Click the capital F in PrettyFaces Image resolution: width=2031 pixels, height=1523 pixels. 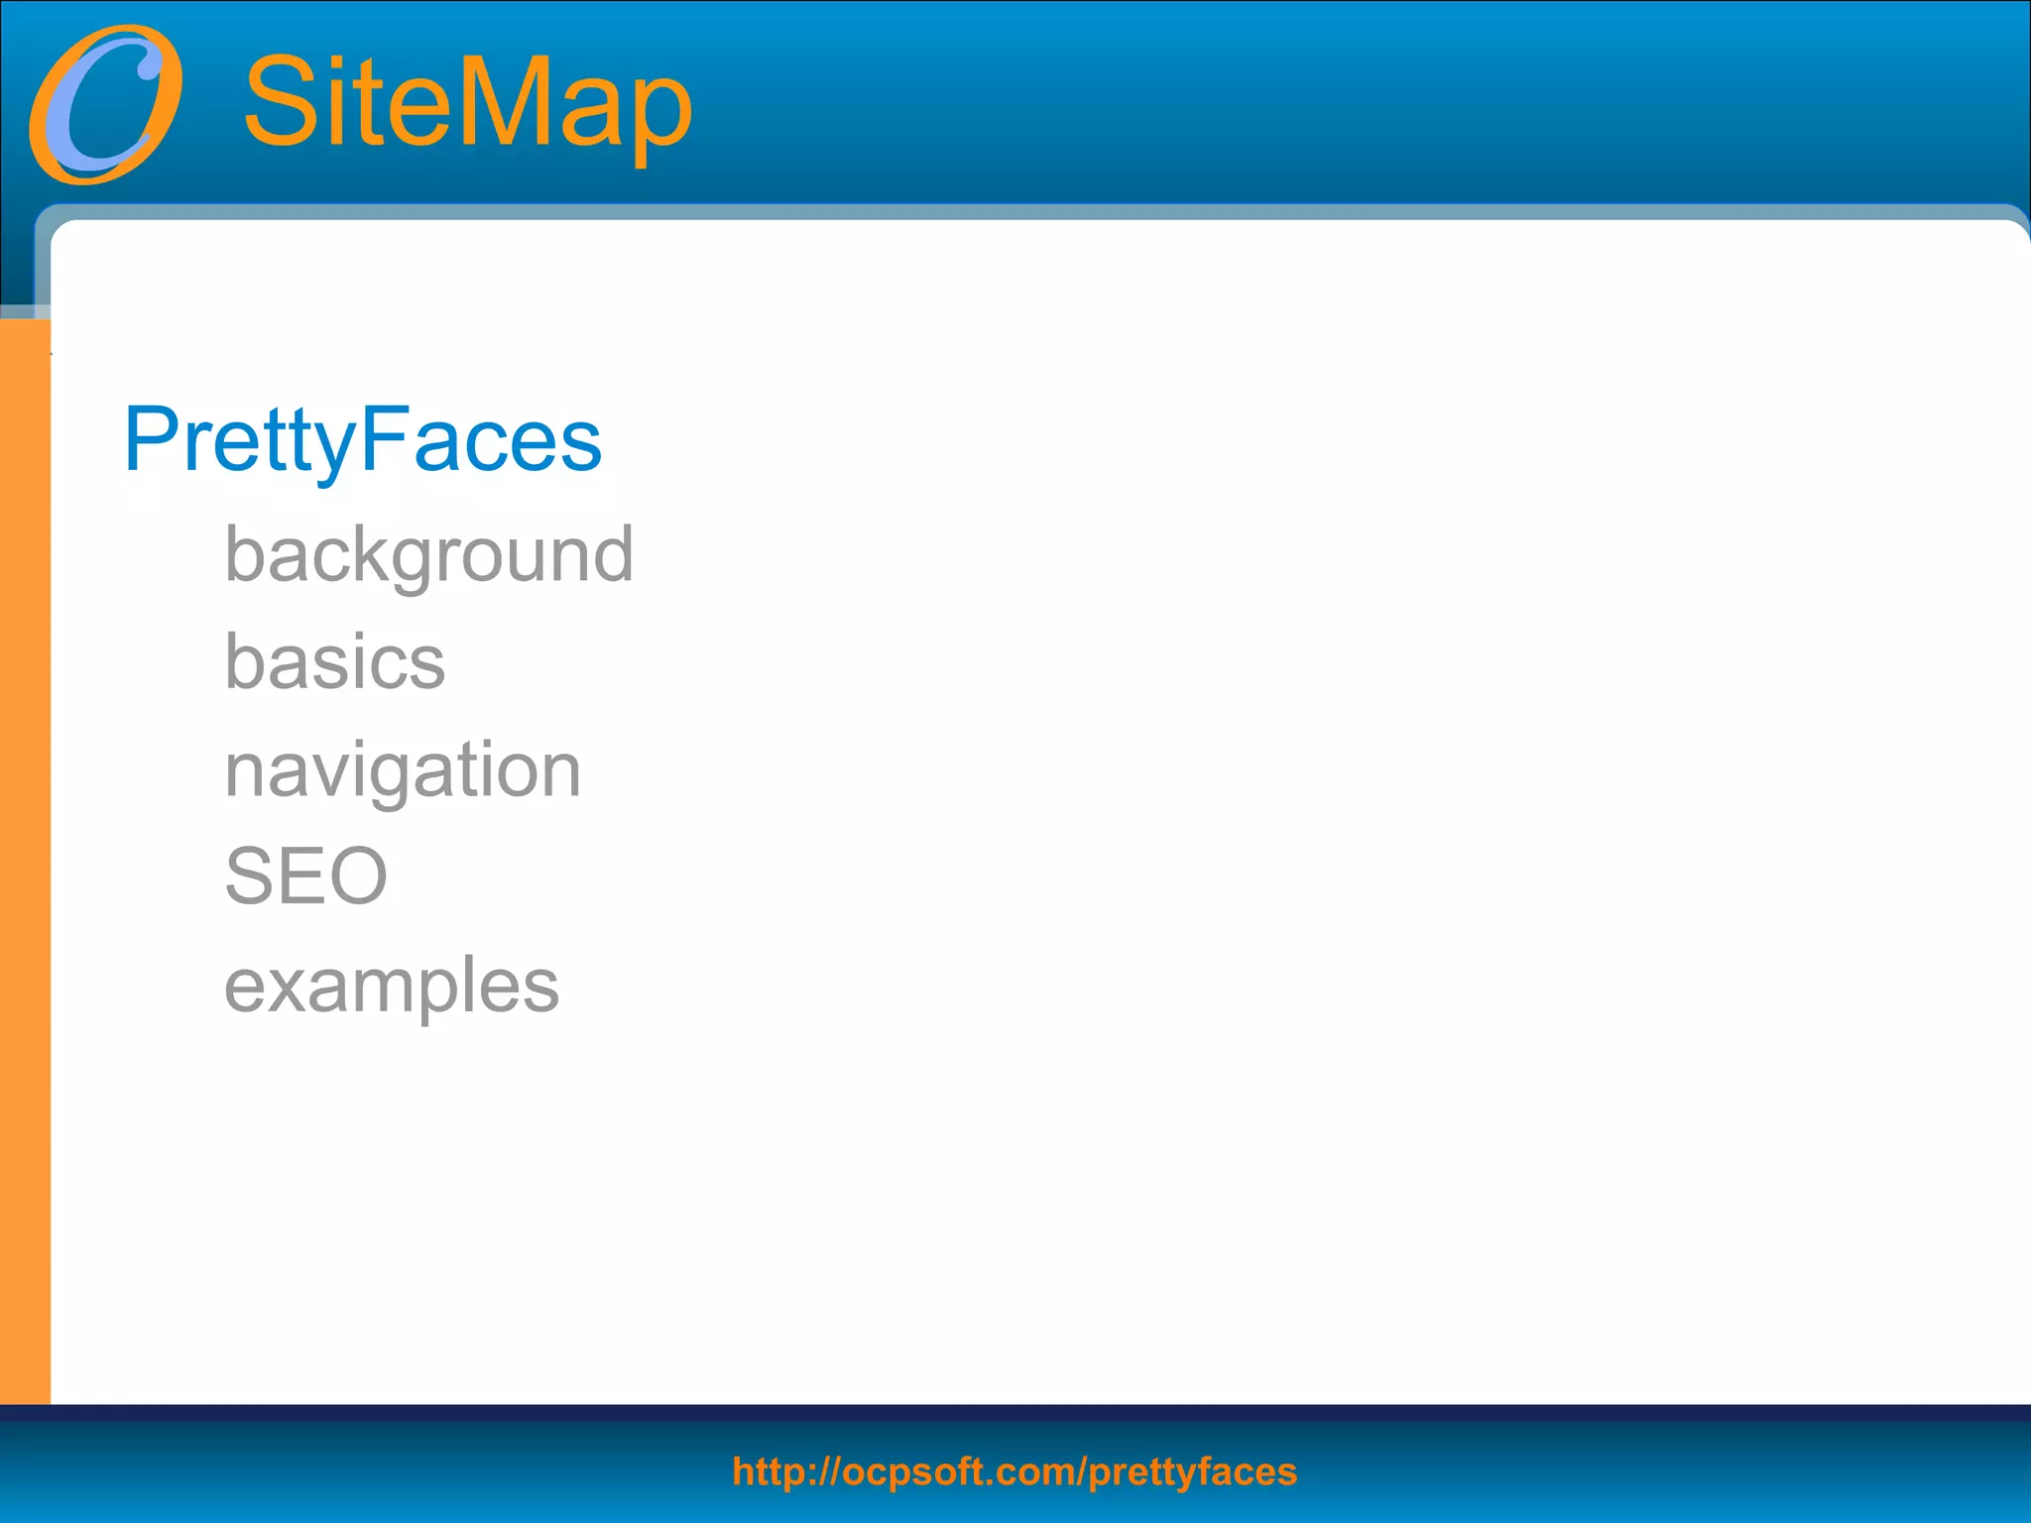point(381,439)
